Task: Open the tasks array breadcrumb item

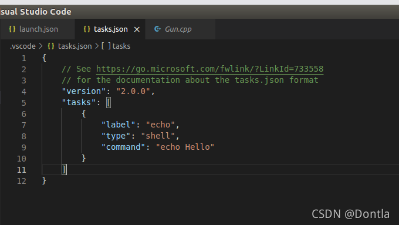Action: tap(121, 46)
